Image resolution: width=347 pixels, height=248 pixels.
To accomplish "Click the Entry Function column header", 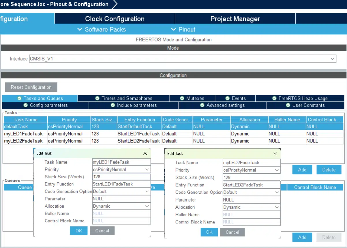I will pyautogui.click(x=140, y=119).
